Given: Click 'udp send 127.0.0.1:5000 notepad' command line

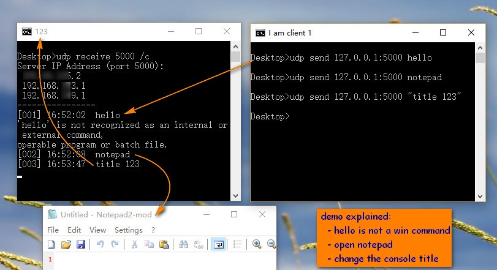Looking at the screenshot, I should pos(346,77).
